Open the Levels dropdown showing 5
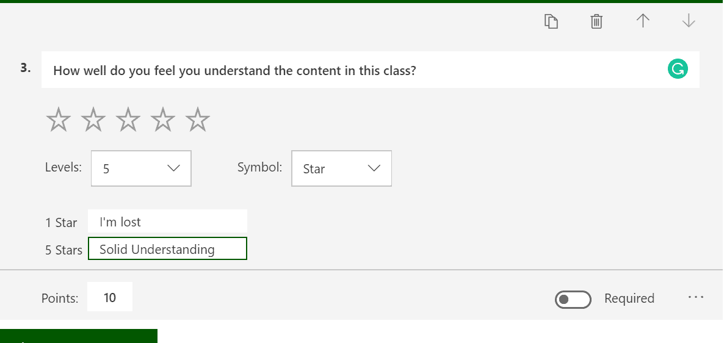 141,168
